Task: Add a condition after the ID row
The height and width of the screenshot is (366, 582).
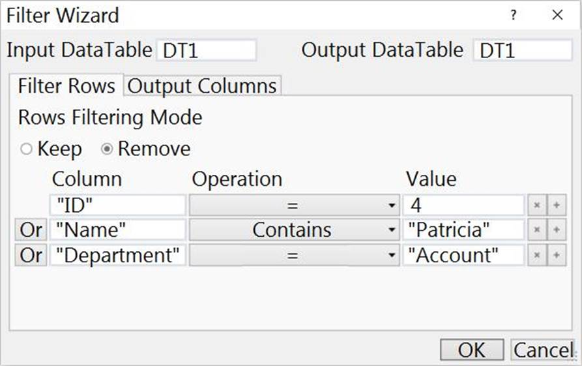Action: click(556, 206)
